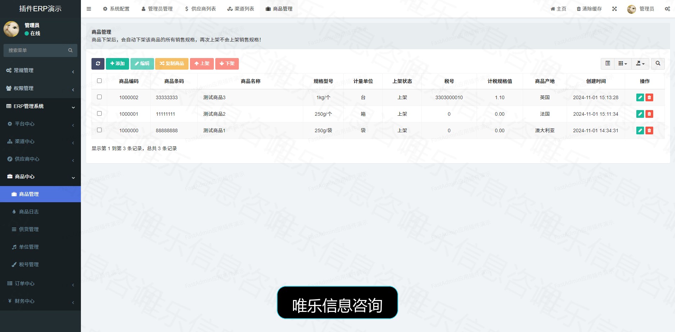Image resolution: width=675 pixels, height=332 pixels.
Task: Click the 复制商品 button
Action: [172, 64]
